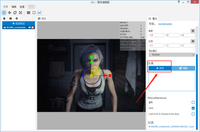200x132 pixels.
Task: Enable the 透视 perspective checkbox
Action: click(x=193, y=102)
